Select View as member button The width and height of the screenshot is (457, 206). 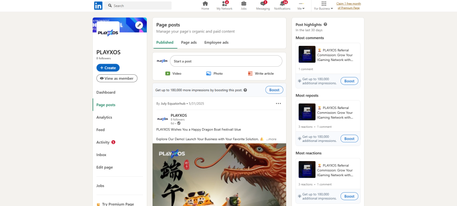coord(117,78)
